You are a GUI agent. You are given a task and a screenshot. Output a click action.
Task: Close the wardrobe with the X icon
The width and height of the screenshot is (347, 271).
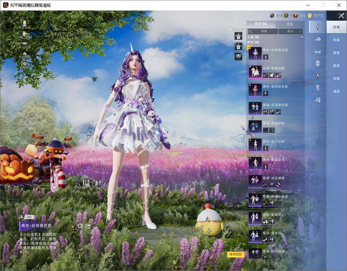coord(341,16)
